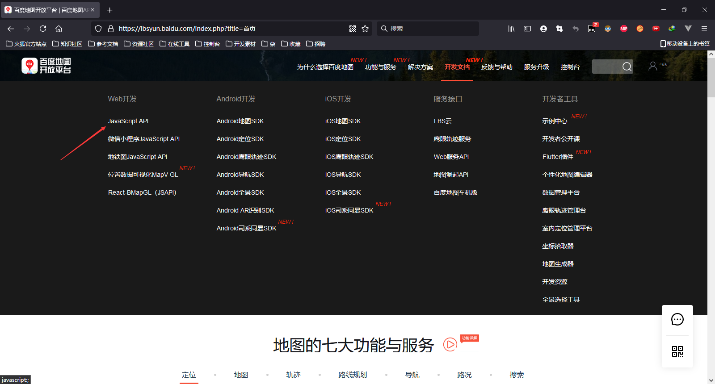Image resolution: width=715 pixels, height=384 pixels.
Task: Toggle the sidebar view icon
Action: pos(527,29)
